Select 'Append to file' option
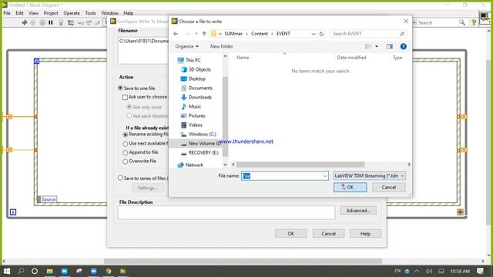 point(125,152)
